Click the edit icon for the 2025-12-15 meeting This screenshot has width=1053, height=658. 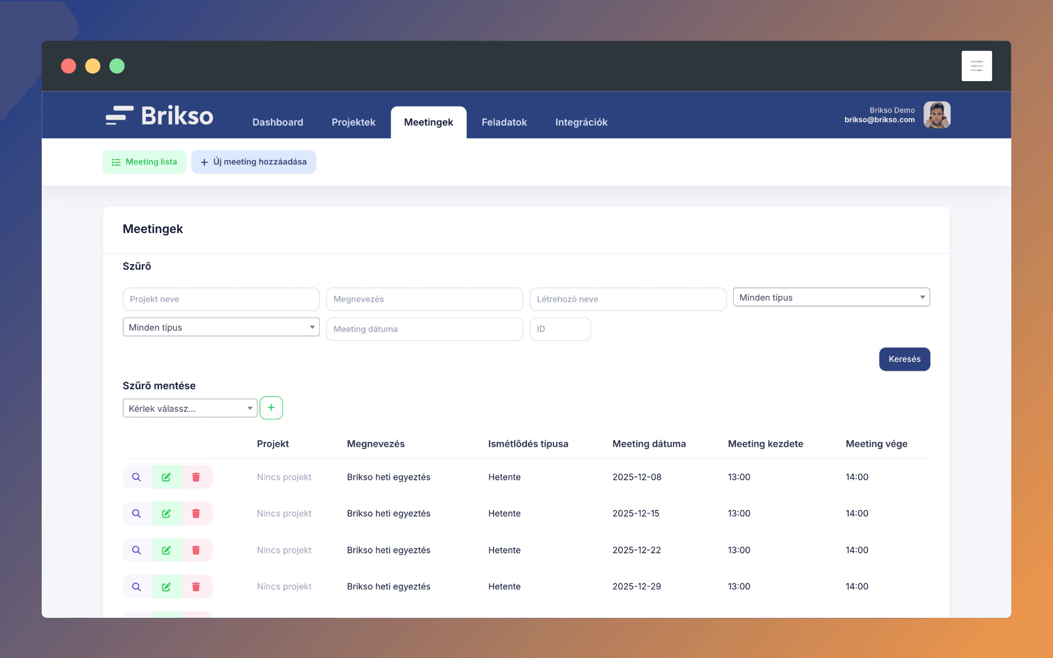point(166,514)
